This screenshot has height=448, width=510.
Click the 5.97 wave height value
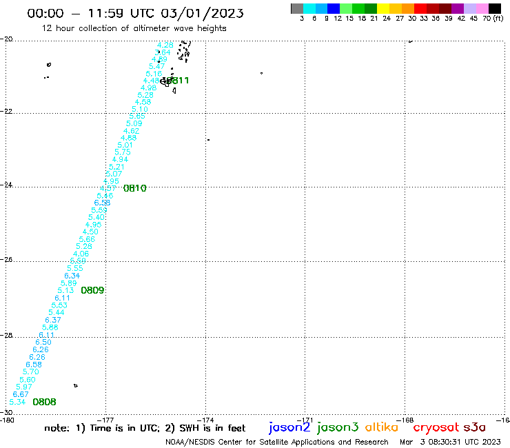(24, 387)
